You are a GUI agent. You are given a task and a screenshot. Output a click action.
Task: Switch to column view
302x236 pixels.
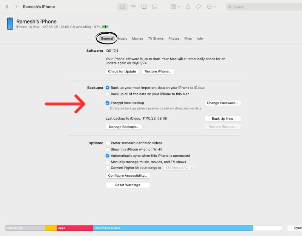click(144, 7)
